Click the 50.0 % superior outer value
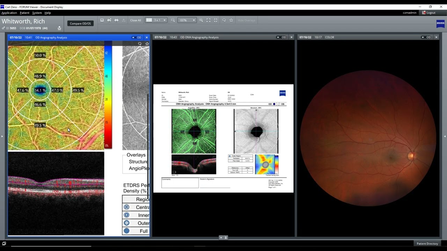The width and height of the screenshot is (447, 251). point(40,55)
